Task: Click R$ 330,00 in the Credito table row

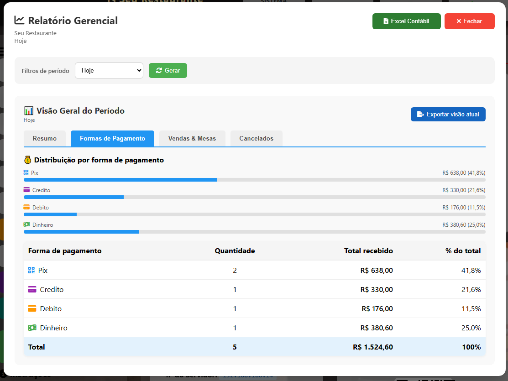Action: pos(377,289)
